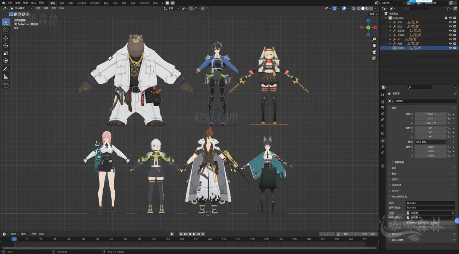Select rendered viewport shading sphere
This screenshot has width=459, height=254.
pos(371,9)
